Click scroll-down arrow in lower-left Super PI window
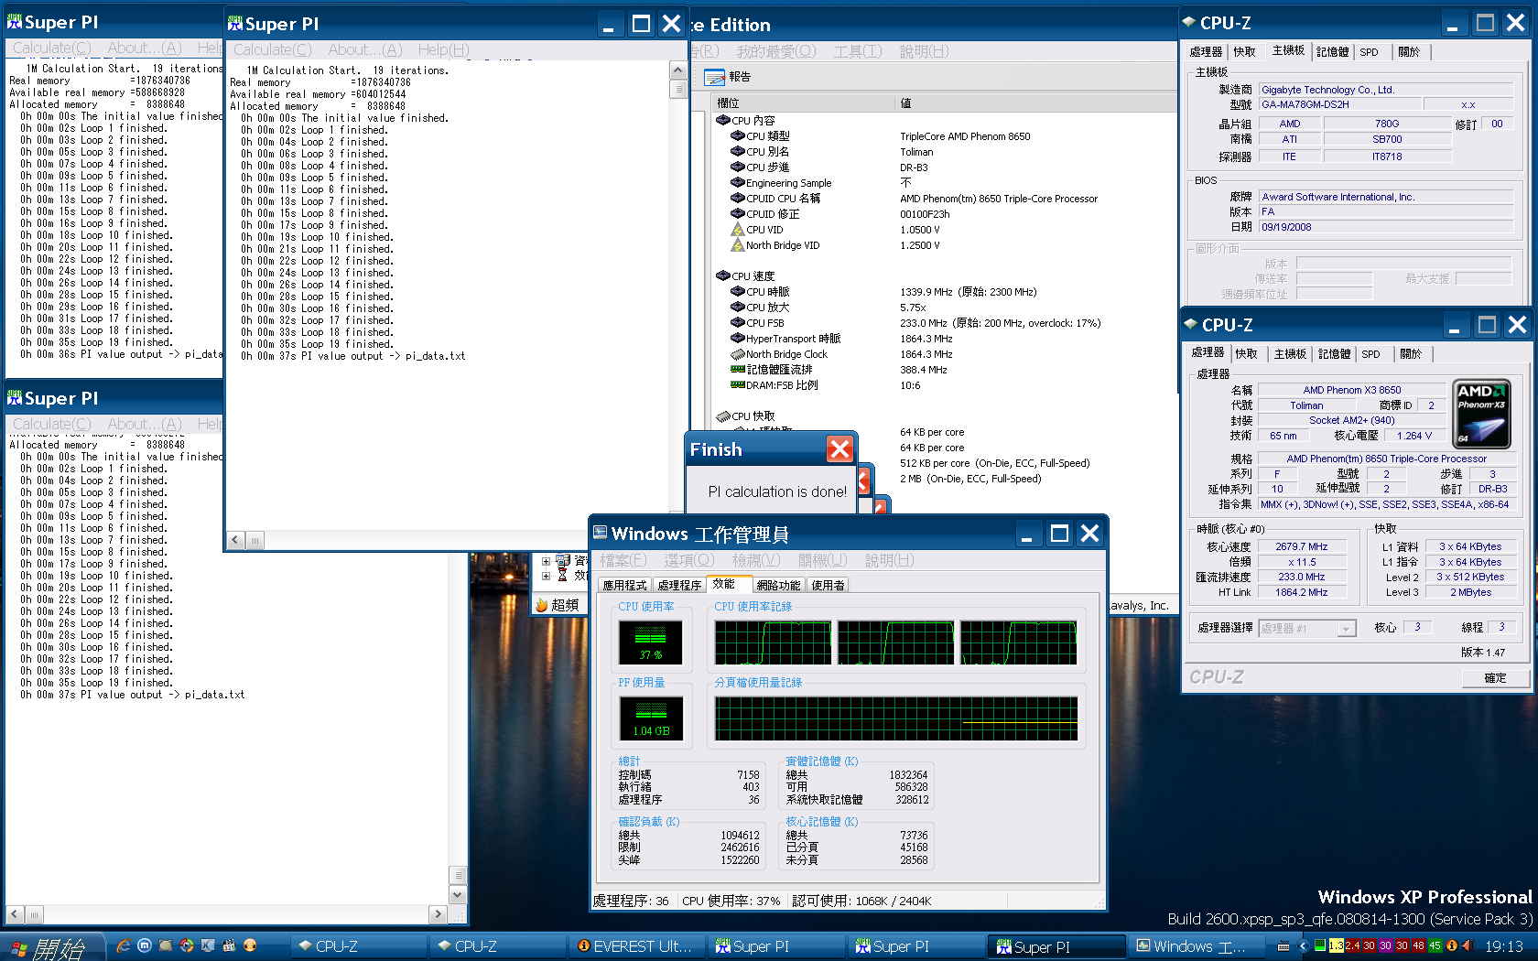Viewport: 1538px width, 961px height. pyautogui.click(x=459, y=895)
